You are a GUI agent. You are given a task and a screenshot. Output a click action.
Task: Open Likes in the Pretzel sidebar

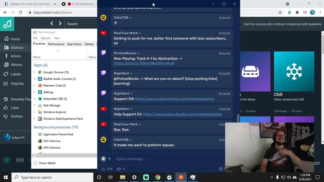(11, 108)
